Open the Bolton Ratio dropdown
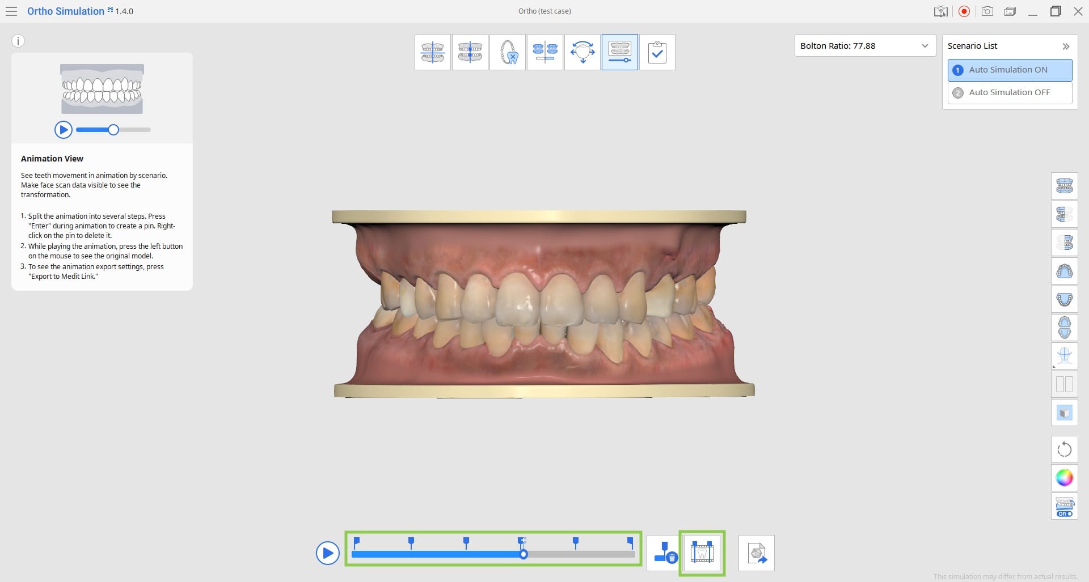Image resolution: width=1089 pixels, height=582 pixels. point(865,46)
